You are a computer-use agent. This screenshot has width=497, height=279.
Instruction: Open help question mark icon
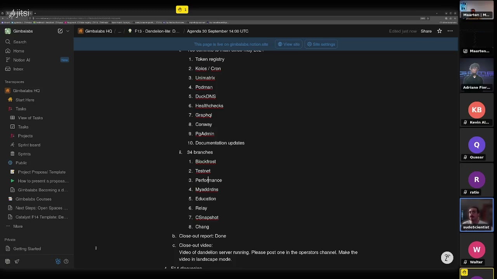click(66, 262)
